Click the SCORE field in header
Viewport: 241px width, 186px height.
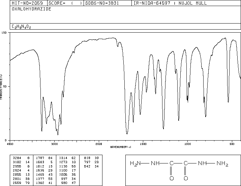pyautogui.click(x=65, y=3)
